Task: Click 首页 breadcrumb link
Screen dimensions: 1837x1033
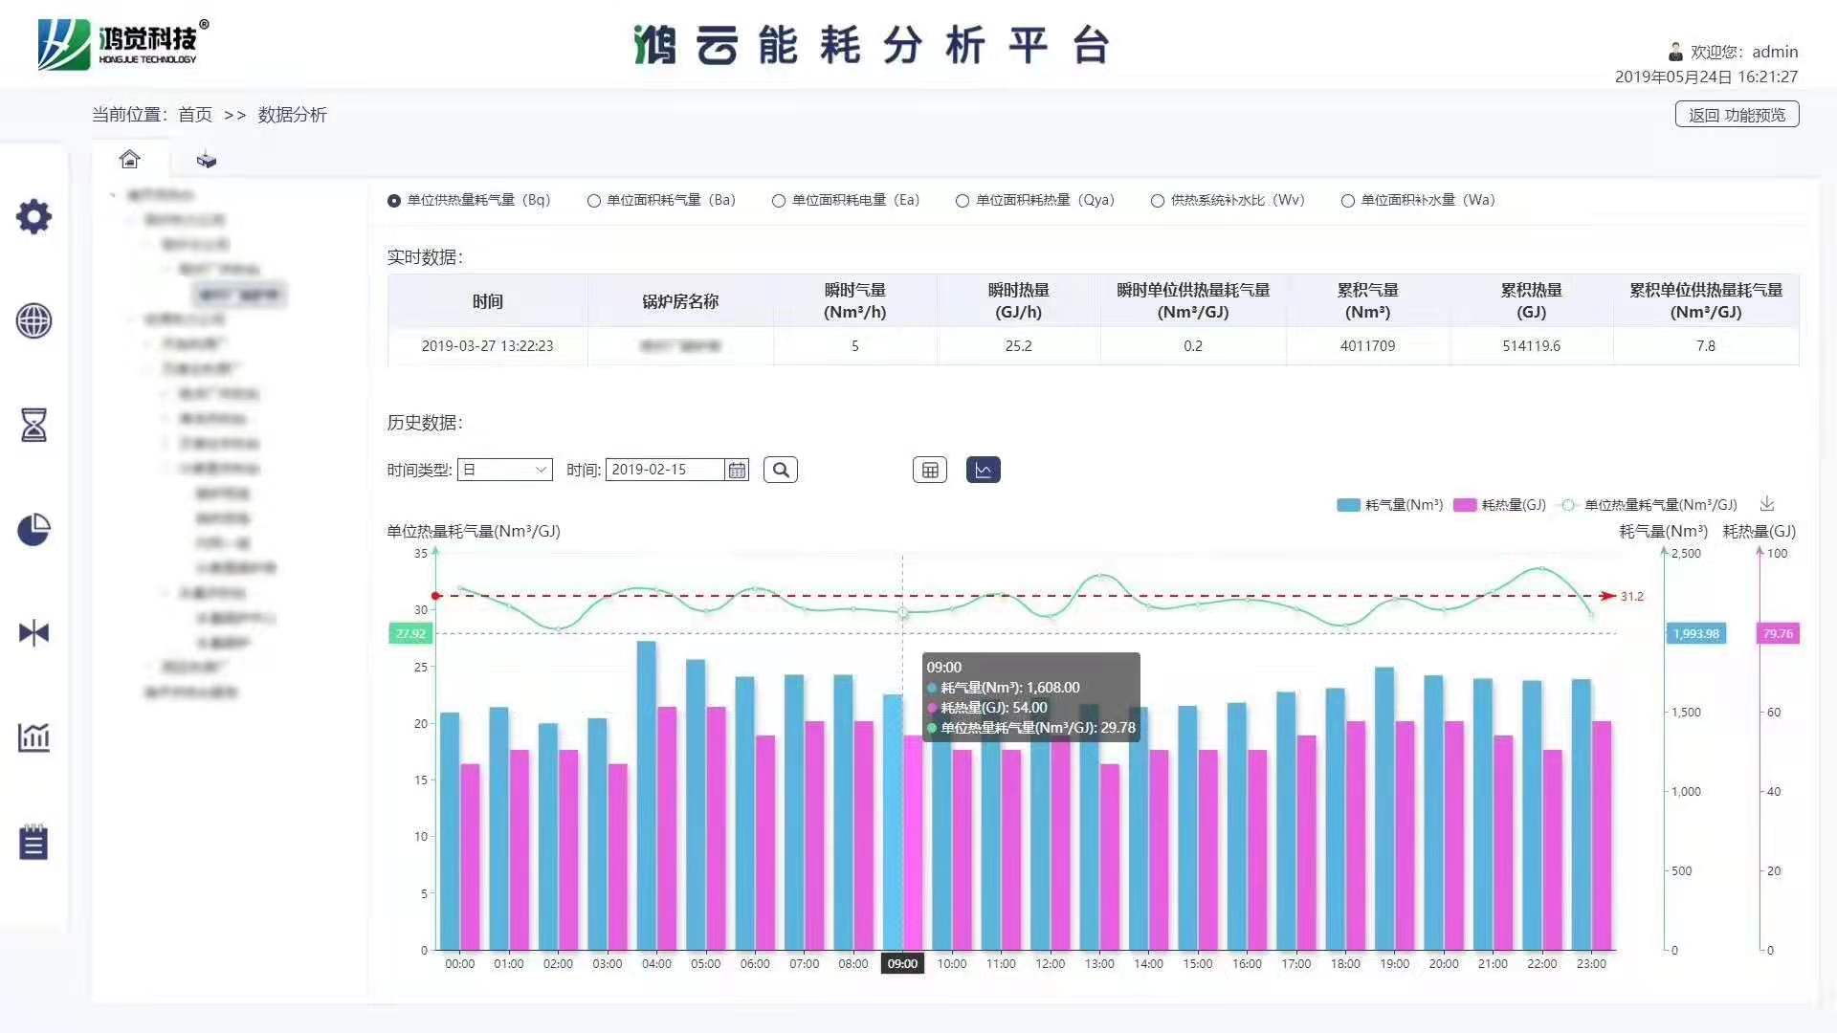Action: tap(195, 115)
